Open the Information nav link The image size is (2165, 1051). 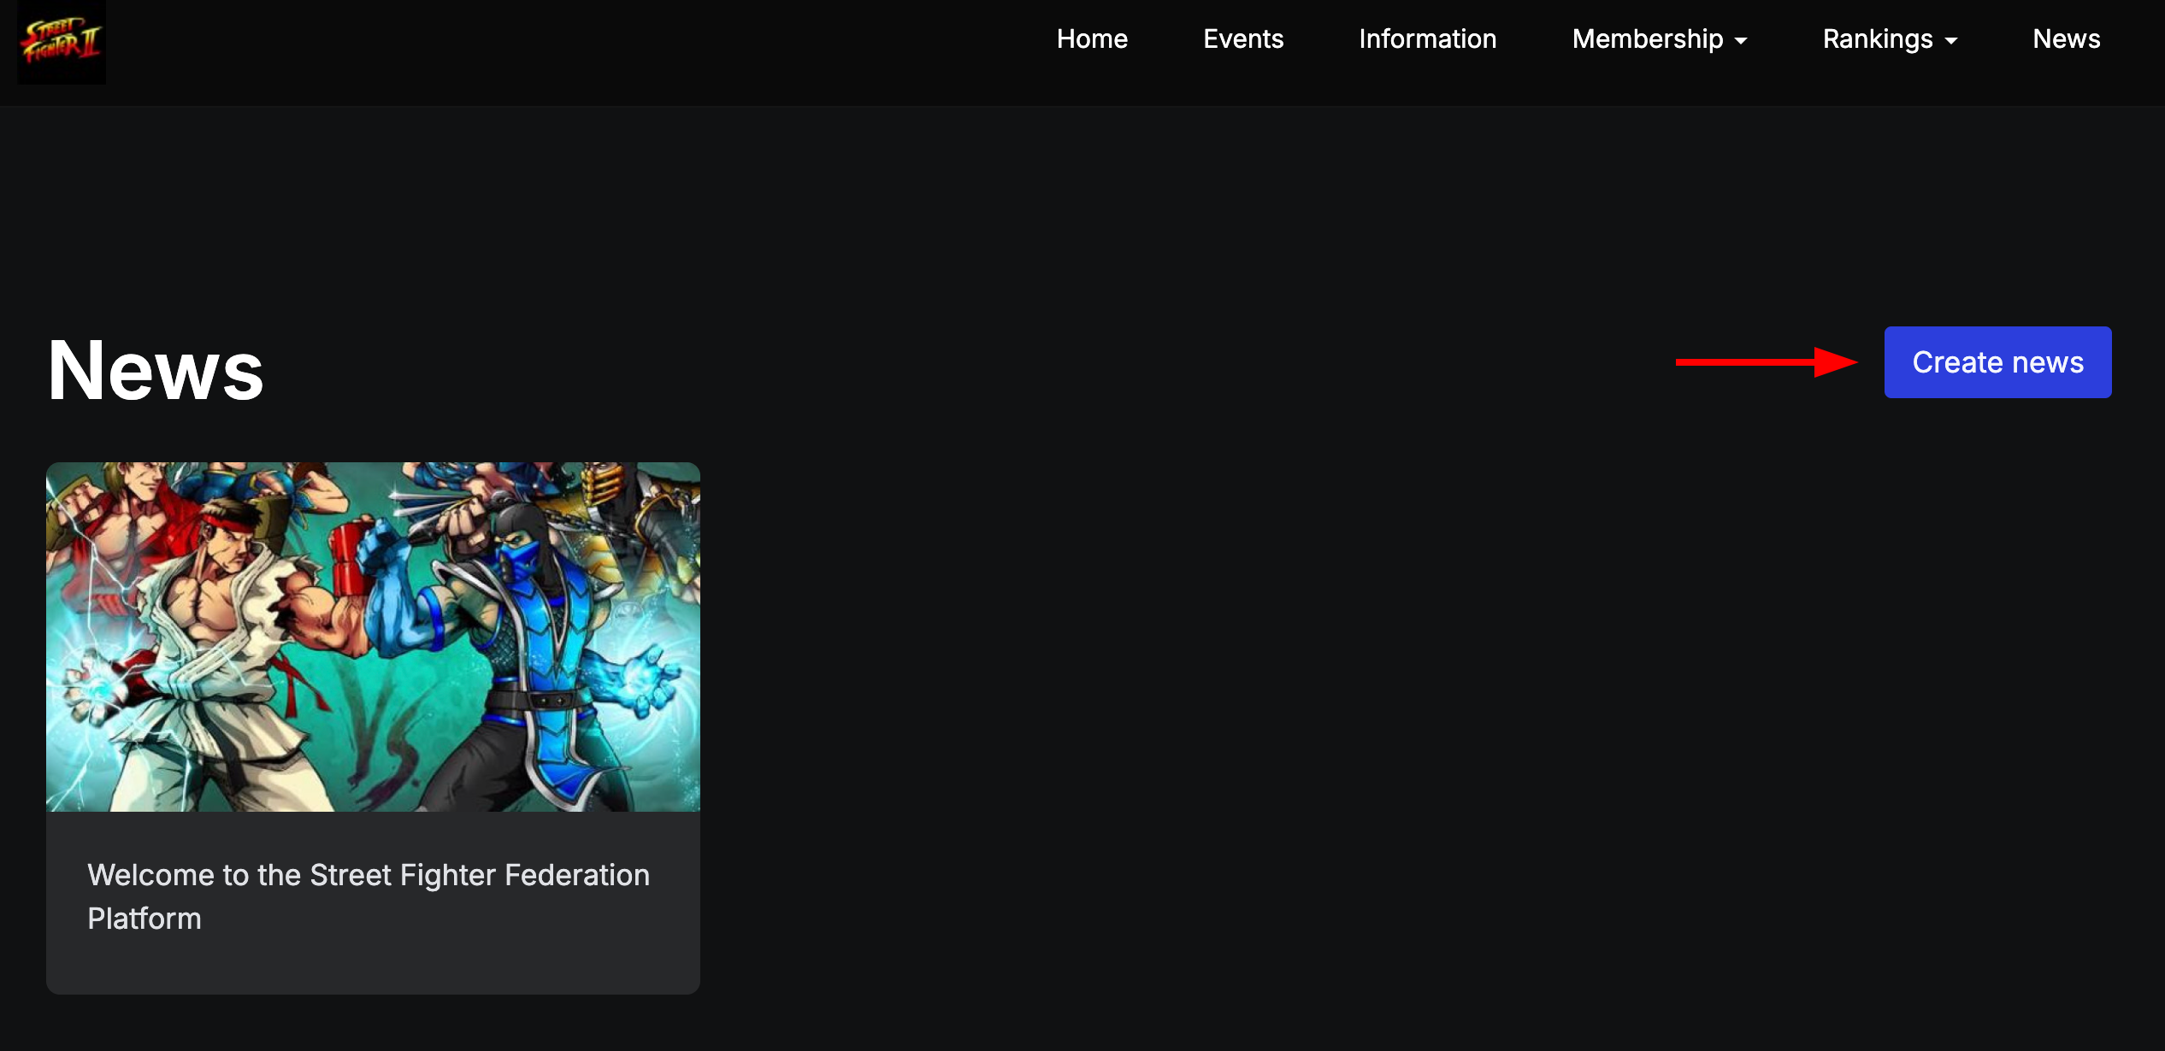[x=1427, y=39]
